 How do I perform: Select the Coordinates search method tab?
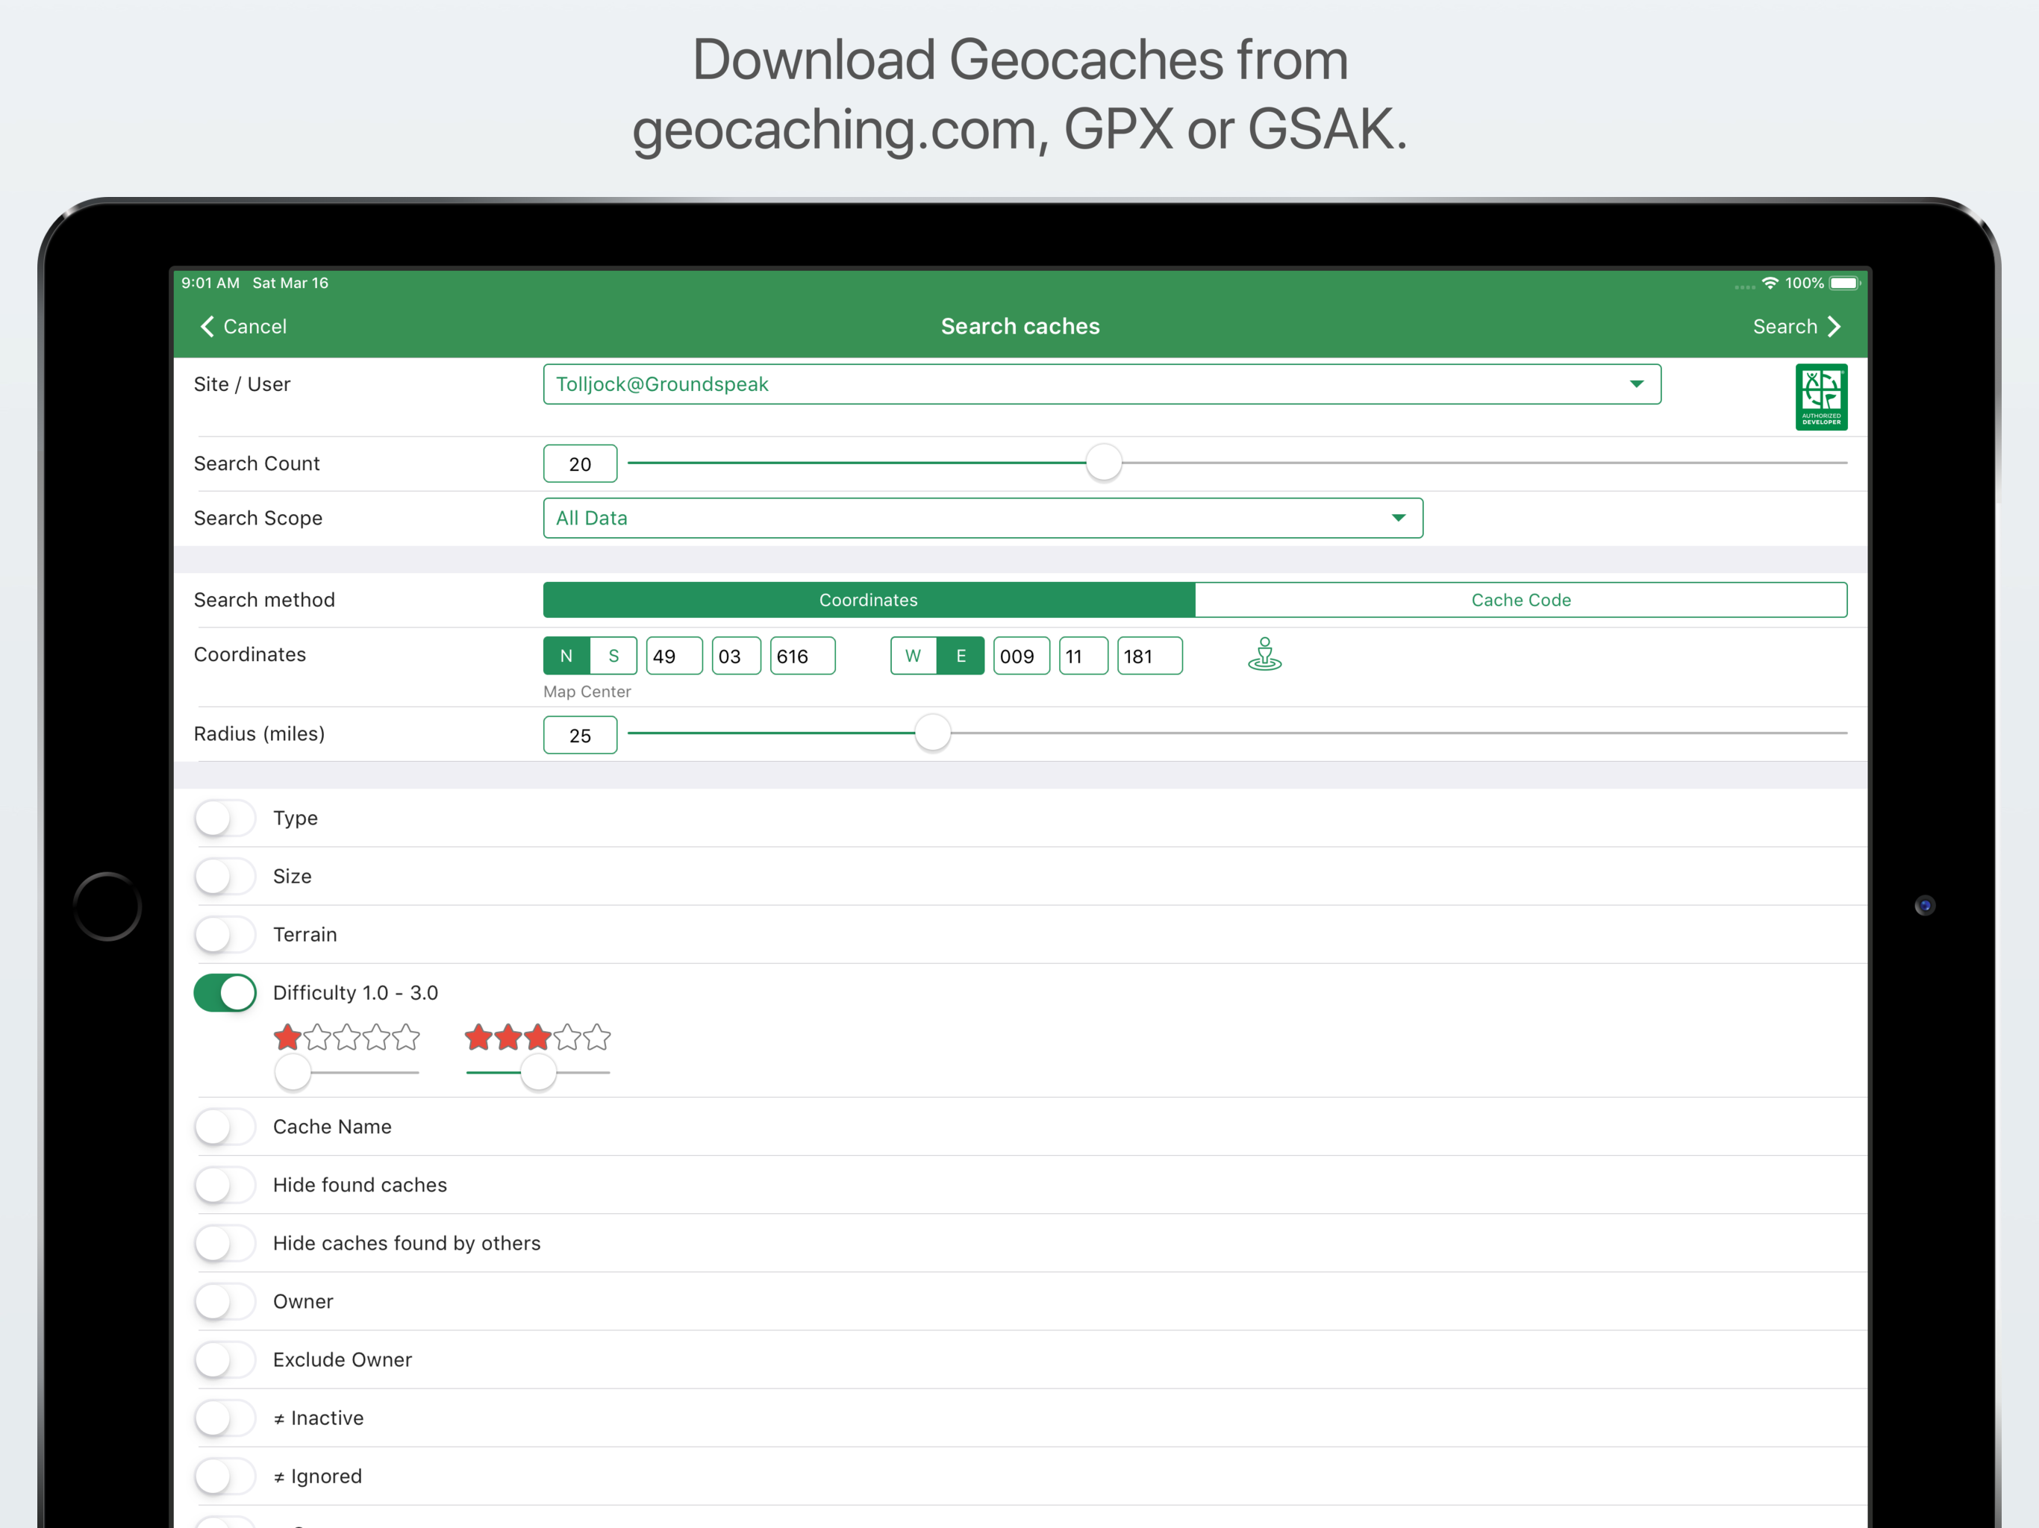pos(868,600)
